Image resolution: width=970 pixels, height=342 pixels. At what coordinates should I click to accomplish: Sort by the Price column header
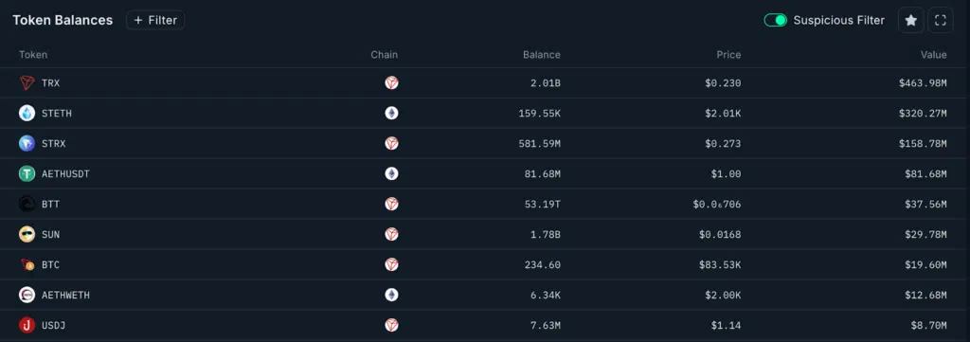coord(728,54)
